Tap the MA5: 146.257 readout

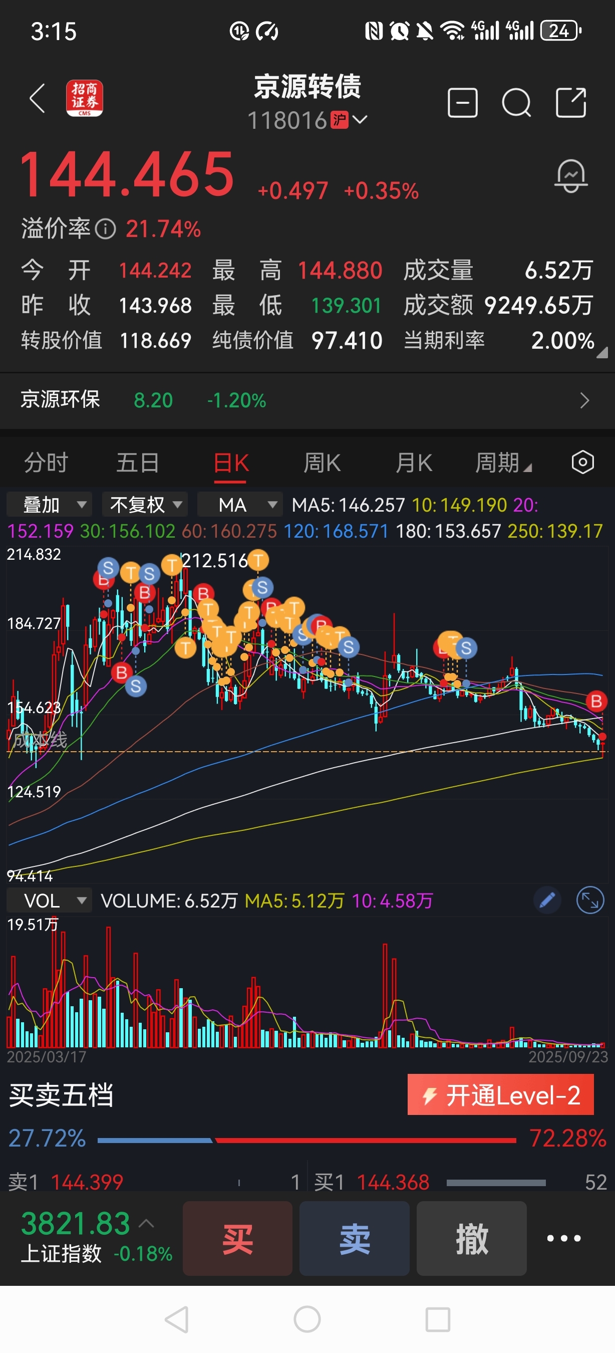(348, 505)
